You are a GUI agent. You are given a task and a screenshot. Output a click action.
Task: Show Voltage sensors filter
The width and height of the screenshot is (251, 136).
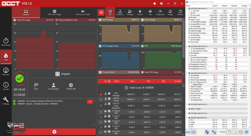(130, 12)
